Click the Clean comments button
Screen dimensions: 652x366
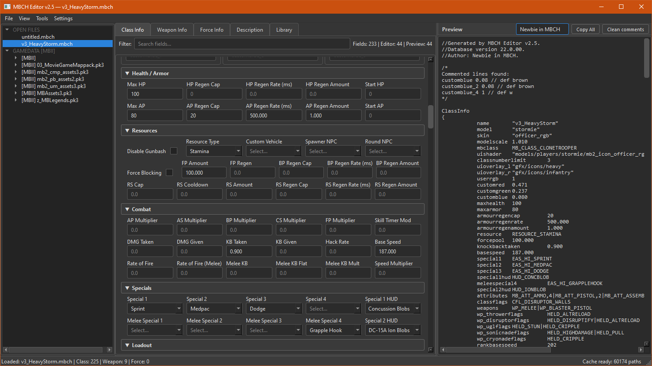626,29
